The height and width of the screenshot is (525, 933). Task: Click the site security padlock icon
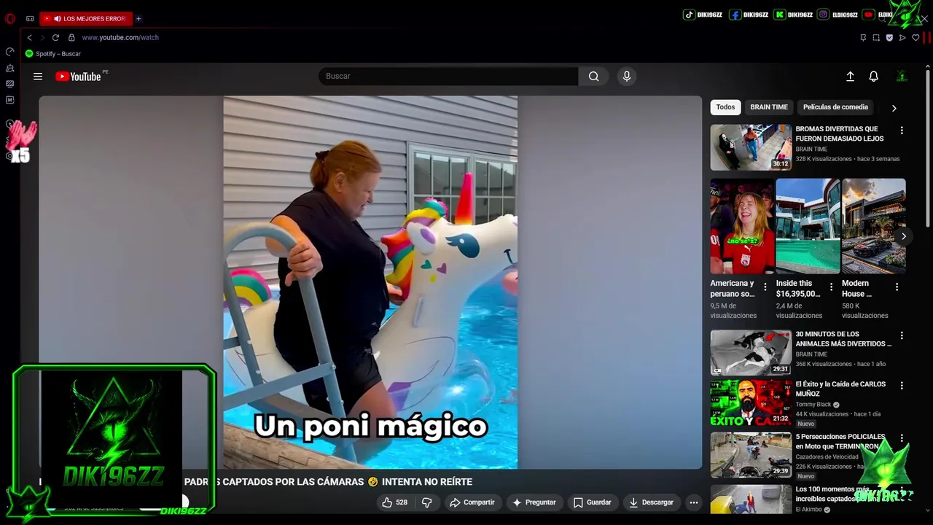click(x=71, y=37)
